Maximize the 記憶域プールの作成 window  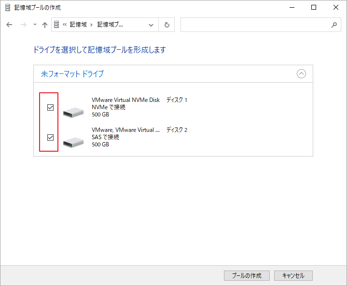click(x=314, y=8)
